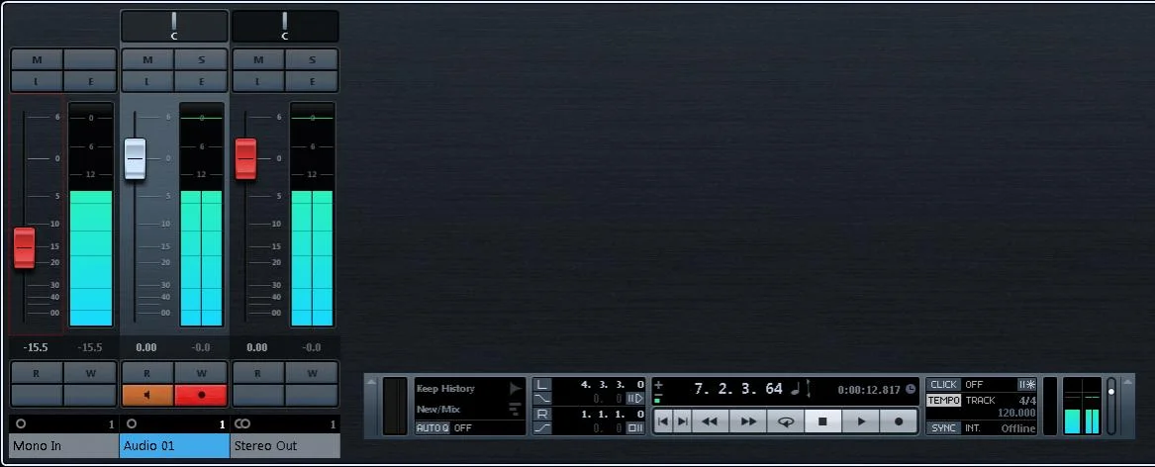Click the Audio 01 pan control

pos(174,26)
